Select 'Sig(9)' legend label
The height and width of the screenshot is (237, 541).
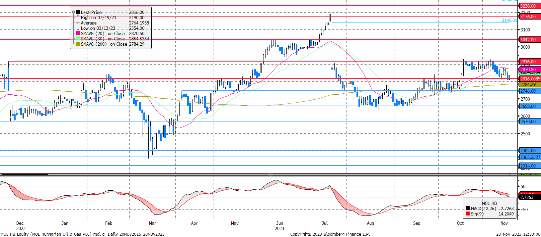tap(477, 214)
